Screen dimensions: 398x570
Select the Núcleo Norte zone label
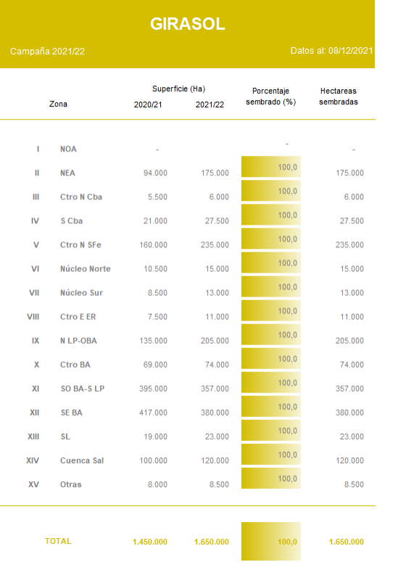pyautogui.click(x=86, y=269)
